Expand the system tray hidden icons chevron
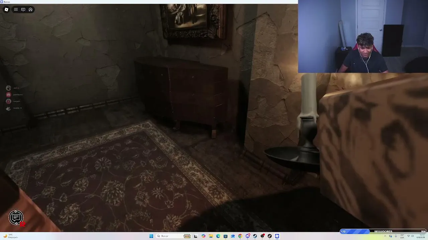 point(385,236)
